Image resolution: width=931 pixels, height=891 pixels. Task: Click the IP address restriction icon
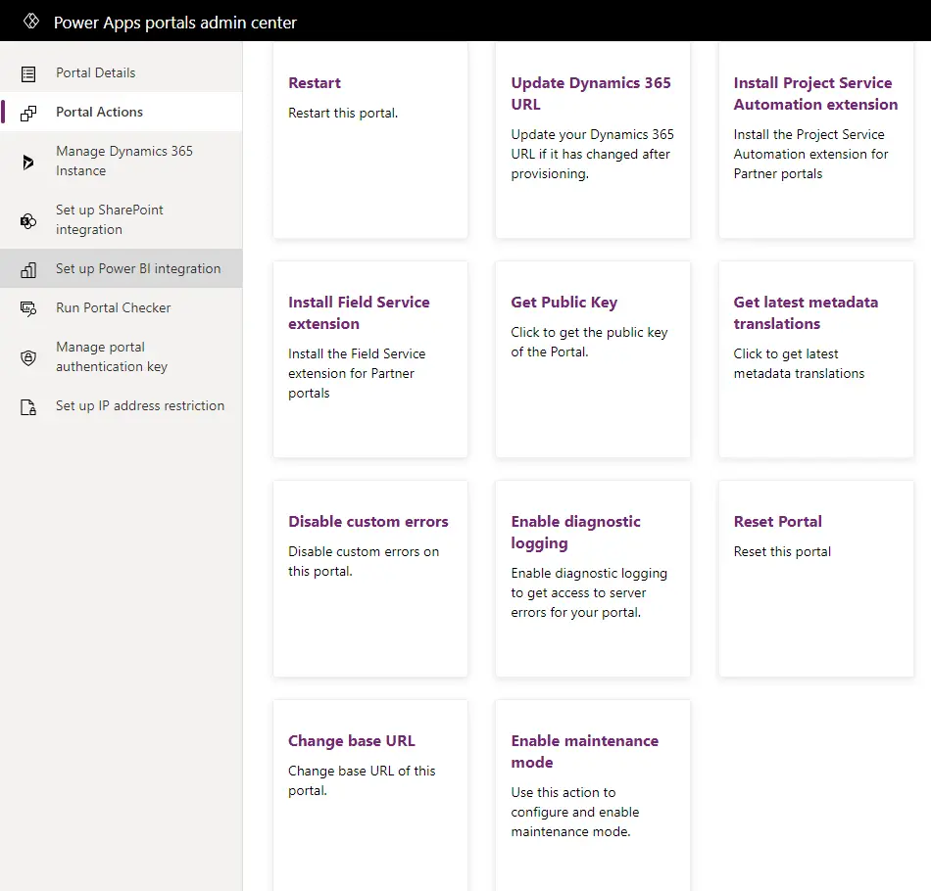coord(27,407)
